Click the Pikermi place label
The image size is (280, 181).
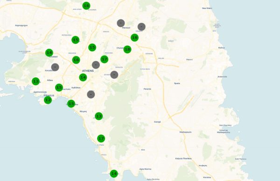[189, 60]
